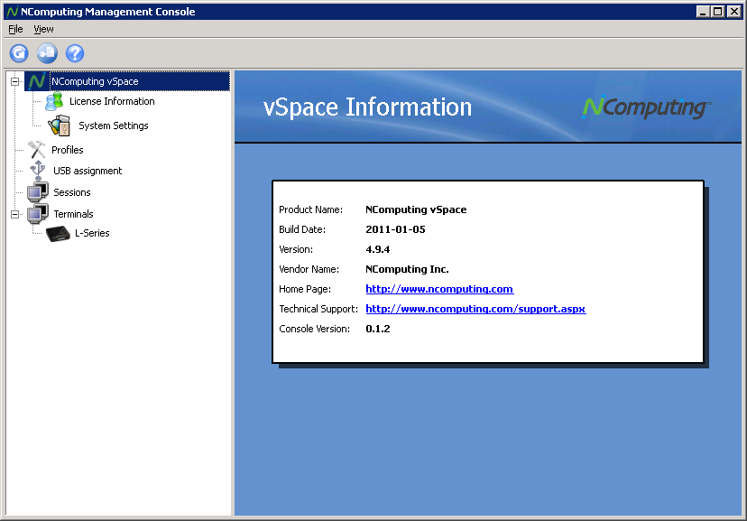This screenshot has width=747, height=521.
Task: Open help via question mark toolbar icon
Action: click(75, 53)
